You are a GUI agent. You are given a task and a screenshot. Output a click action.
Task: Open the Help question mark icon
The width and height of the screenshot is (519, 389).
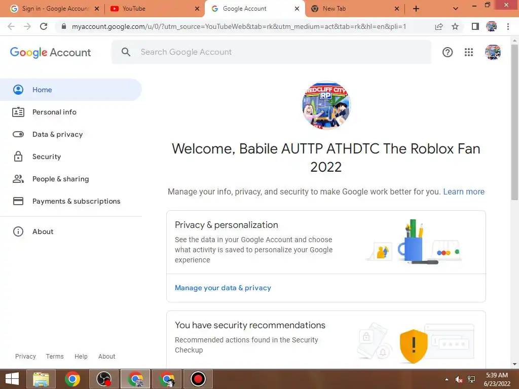tap(448, 52)
